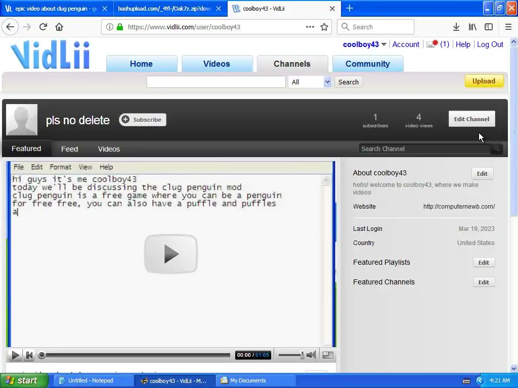
Task: Close the epic video about clug penguin tab
Action: click(x=105, y=9)
